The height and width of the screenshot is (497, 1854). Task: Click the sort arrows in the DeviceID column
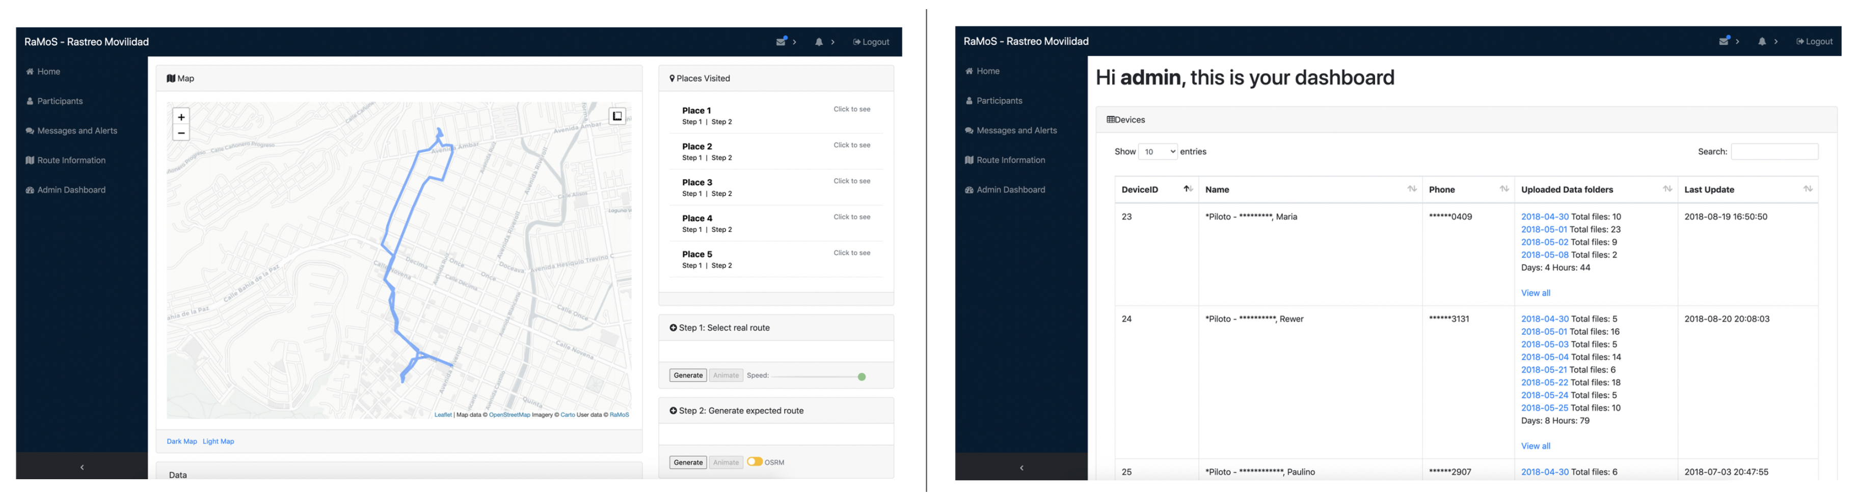1188,189
